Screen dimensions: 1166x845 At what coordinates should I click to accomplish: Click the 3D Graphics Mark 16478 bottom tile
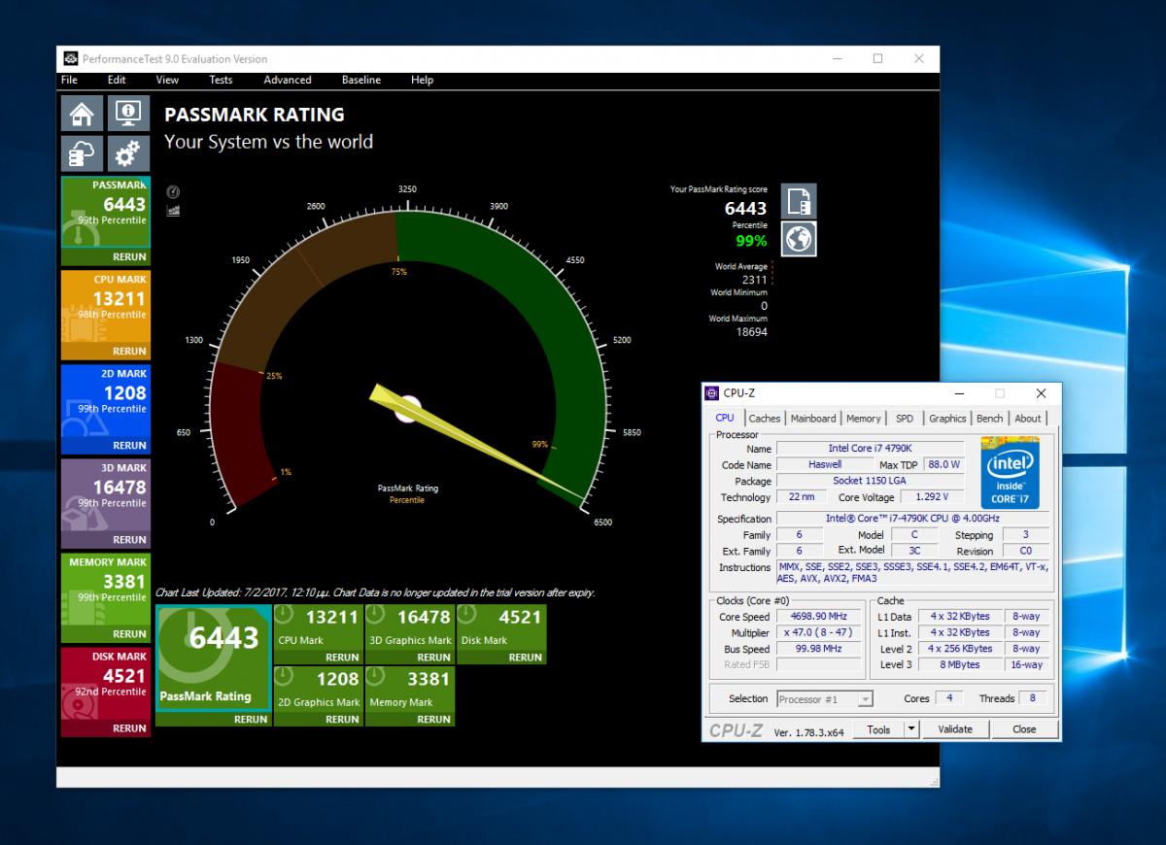(x=409, y=626)
